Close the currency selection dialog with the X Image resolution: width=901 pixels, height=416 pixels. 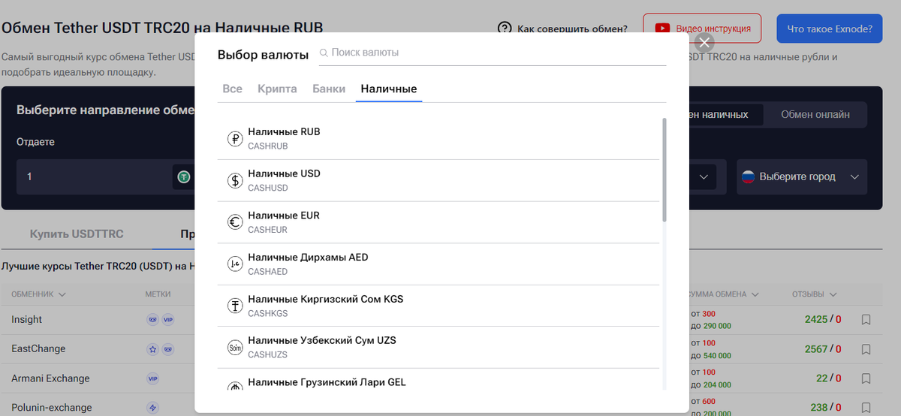click(704, 42)
